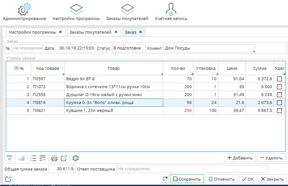The height and width of the screenshot is (186, 288).
Task: Click the Упаковка column header
Action: (206, 68)
